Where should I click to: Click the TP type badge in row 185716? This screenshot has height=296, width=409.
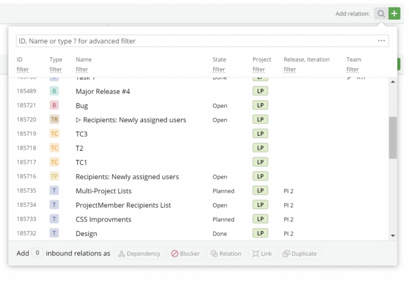point(54,177)
